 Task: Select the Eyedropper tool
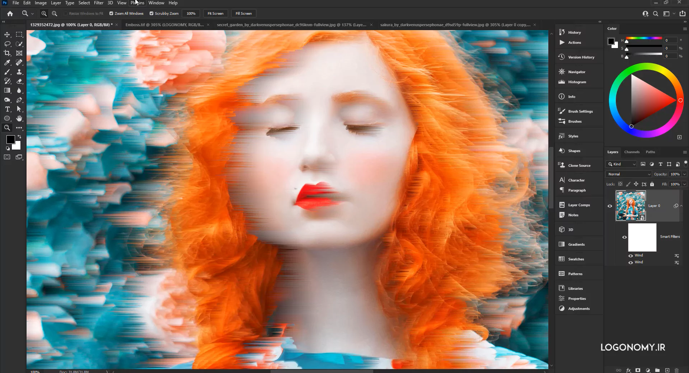click(7, 62)
